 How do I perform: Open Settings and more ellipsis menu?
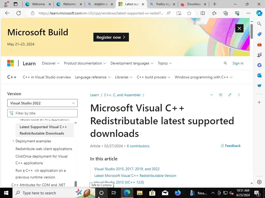click(x=248, y=13)
